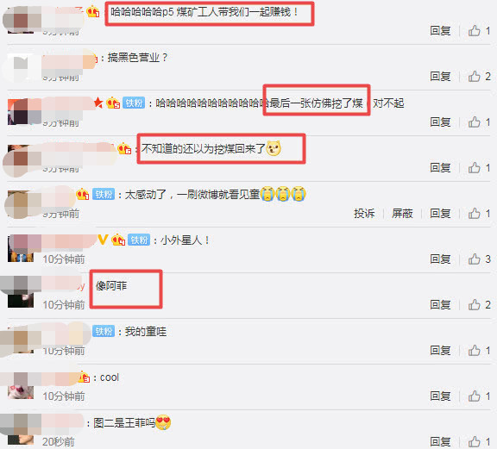Open avatar of cool commenter
The height and width of the screenshot is (449, 497).
click(x=21, y=385)
